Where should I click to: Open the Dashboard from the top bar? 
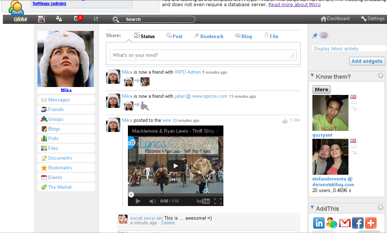pos(335,18)
